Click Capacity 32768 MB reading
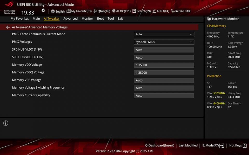249x155 pixels. [234, 65]
